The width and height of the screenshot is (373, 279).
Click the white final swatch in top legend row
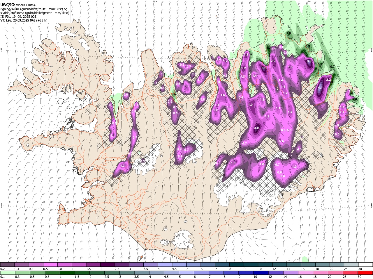click(365, 265)
